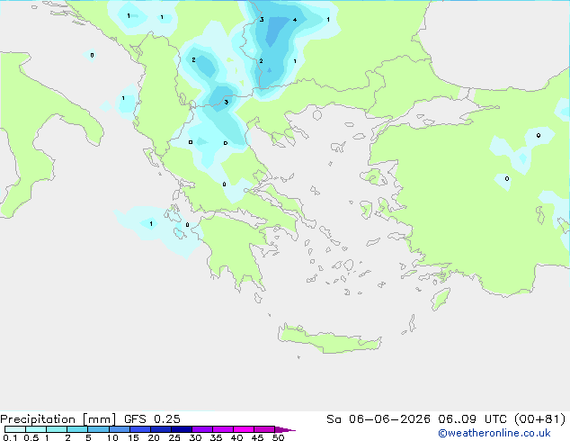Pick the 30–35 mm purple legend swatch

(201, 429)
